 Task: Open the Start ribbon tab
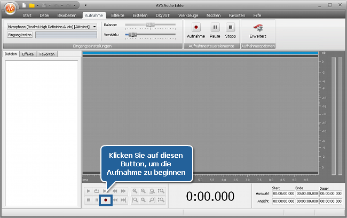(27, 15)
